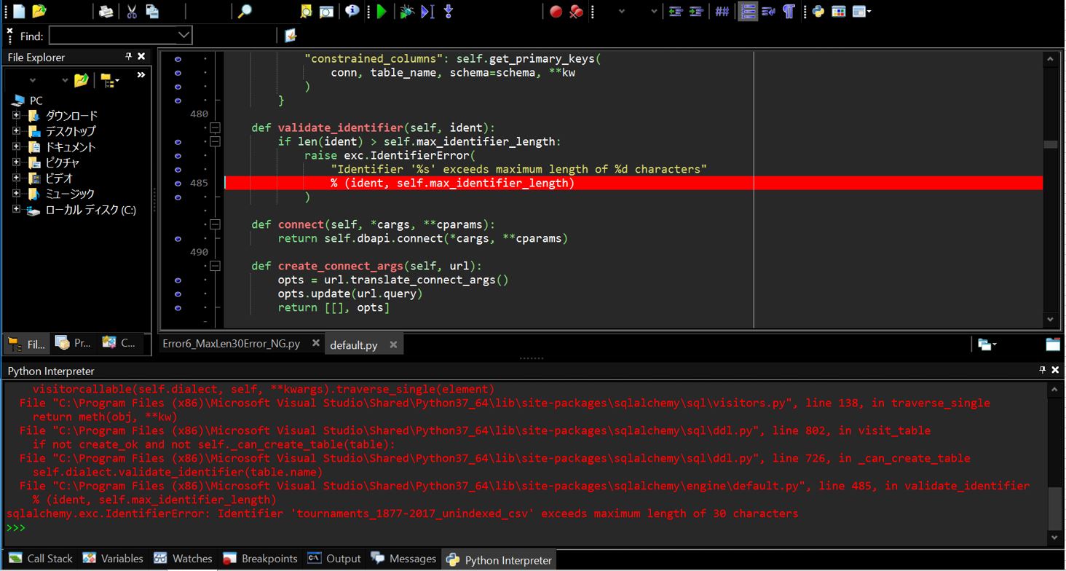Expand the ローカル ディスク (C:) tree node
This screenshot has width=1066, height=571.
pyautogui.click(x=16, y=210)
